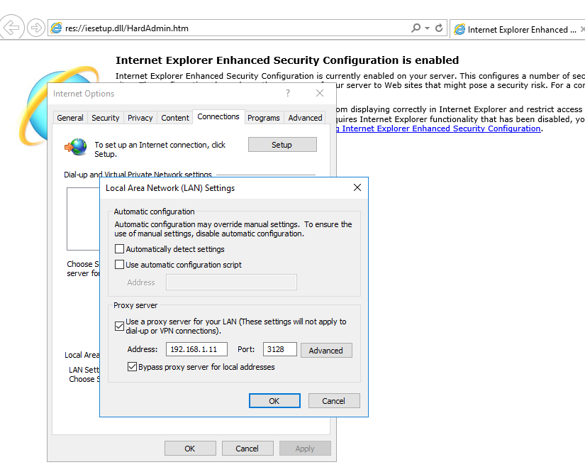This screenshot has width=585, height=472.
Task: Click the Advanced proxy settings button
Action: tap(326, 350)
